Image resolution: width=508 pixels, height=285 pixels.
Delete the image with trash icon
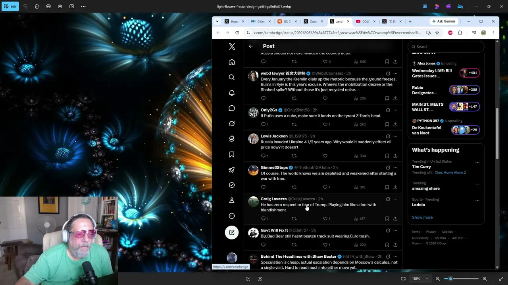click(x=37, y=6)
